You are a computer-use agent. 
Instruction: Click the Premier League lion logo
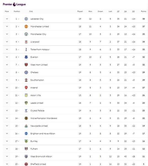14,4
